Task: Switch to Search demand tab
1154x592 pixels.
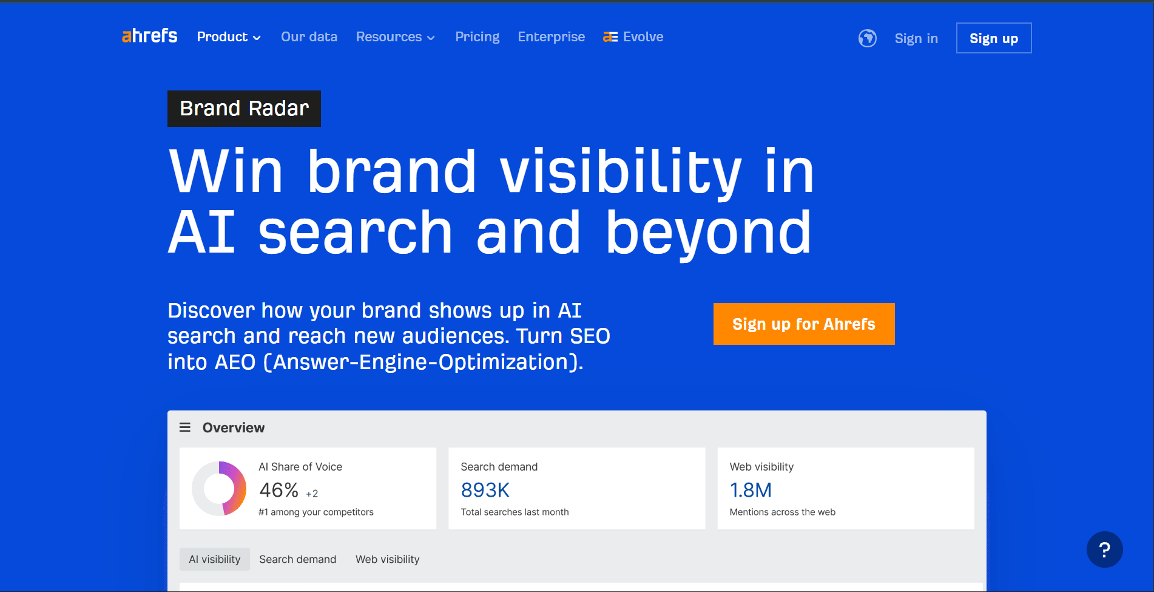Action: (x=297, y=559)
